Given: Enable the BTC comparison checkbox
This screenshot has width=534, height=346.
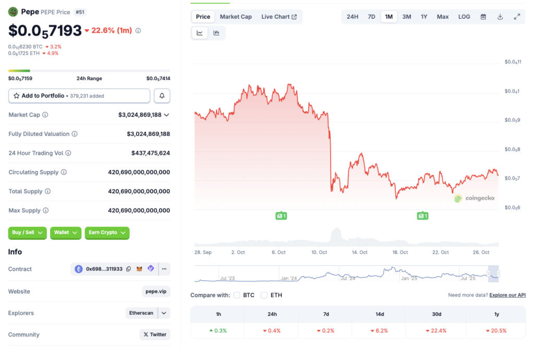Looking at the screenshot, I should pos(237,295).
